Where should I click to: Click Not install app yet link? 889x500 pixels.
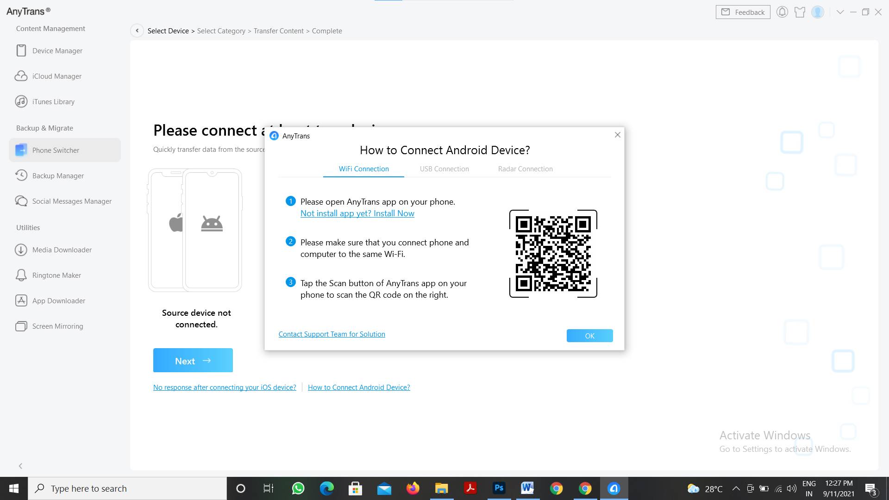pyautogui.click(x=358, y=212)
